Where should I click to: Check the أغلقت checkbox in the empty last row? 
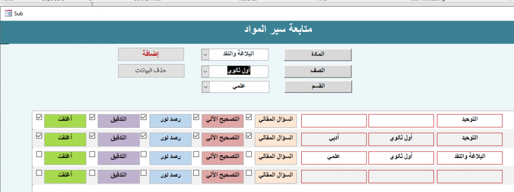[39, 172]
